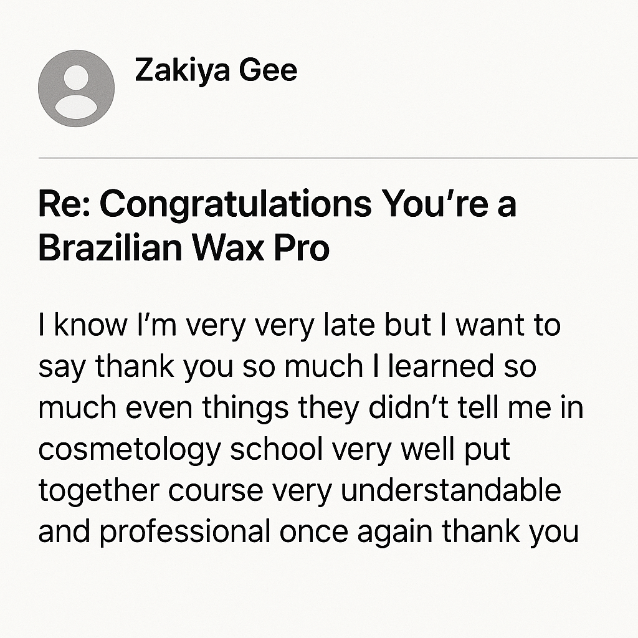
Task: Click the word "together" in the body
Action: tap(98, 492)
